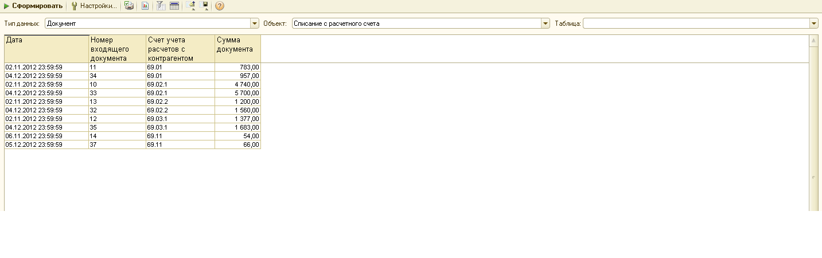Click the document number 37 cell
Image resolution: width=822 pixels, height=258 pixels.
(x=118, y=144)
